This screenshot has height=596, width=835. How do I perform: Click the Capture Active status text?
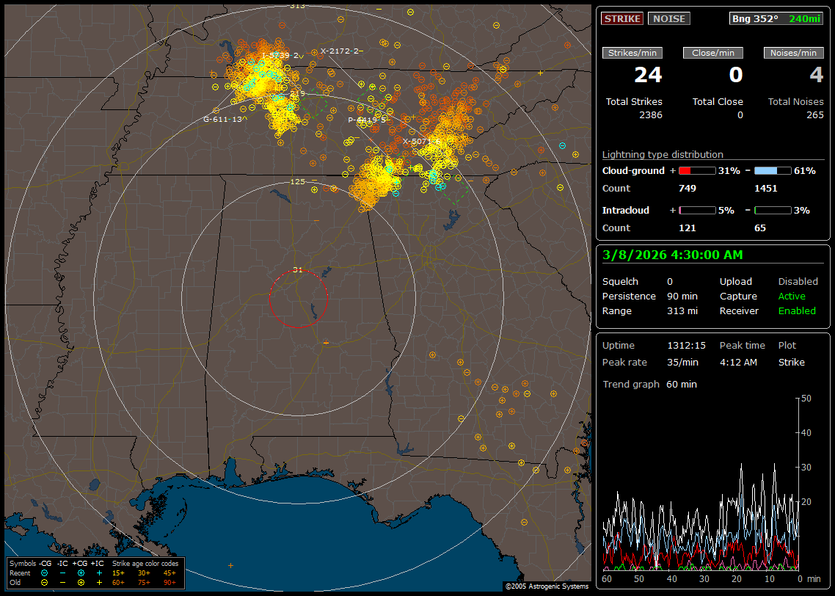pos(792,297)
